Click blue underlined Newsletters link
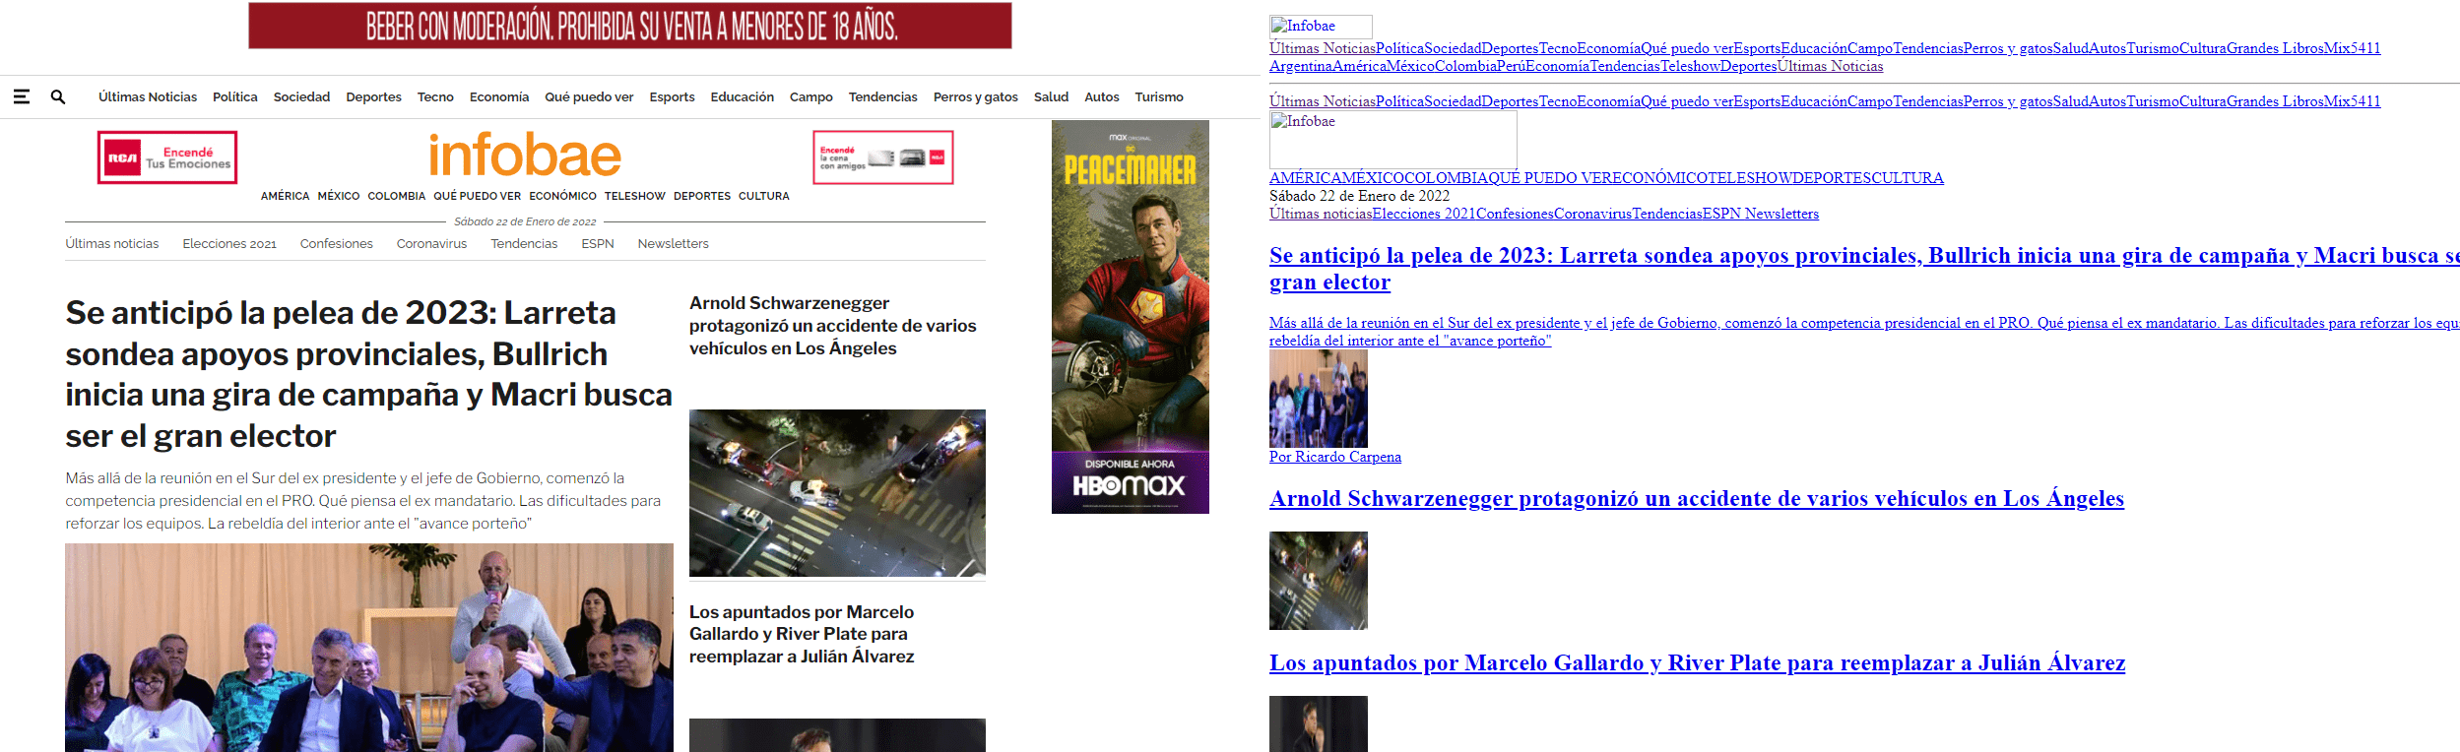The height and width of the screenshot is (752, 2460). 1781,214
